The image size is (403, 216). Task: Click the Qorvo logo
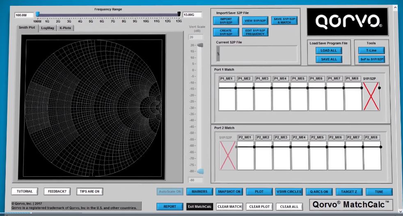348,22
